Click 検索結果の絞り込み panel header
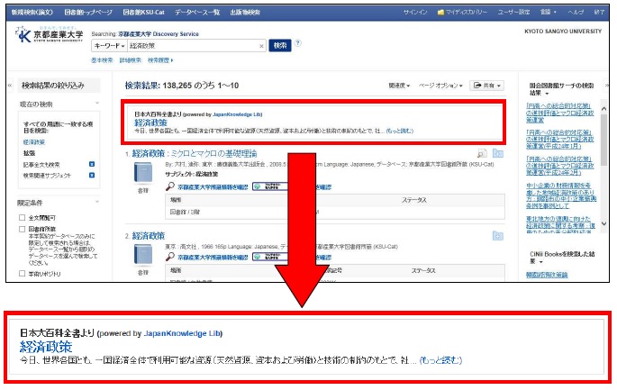Viewport: 617px width, 390px height. tap(59, 85)
